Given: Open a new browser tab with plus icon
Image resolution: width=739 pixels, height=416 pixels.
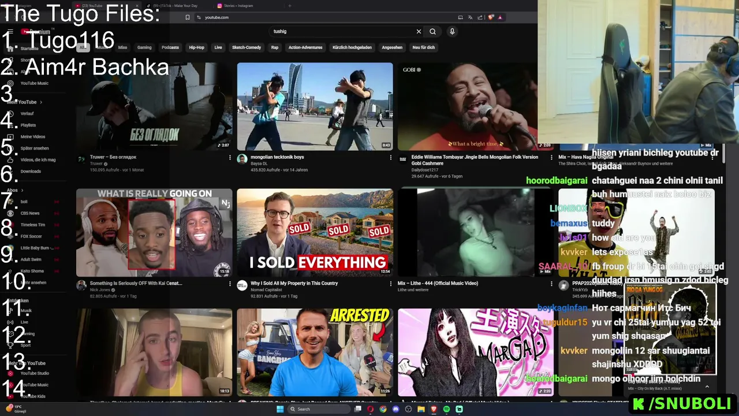Looking at the screenshot, I should click(x=290, y=6).
